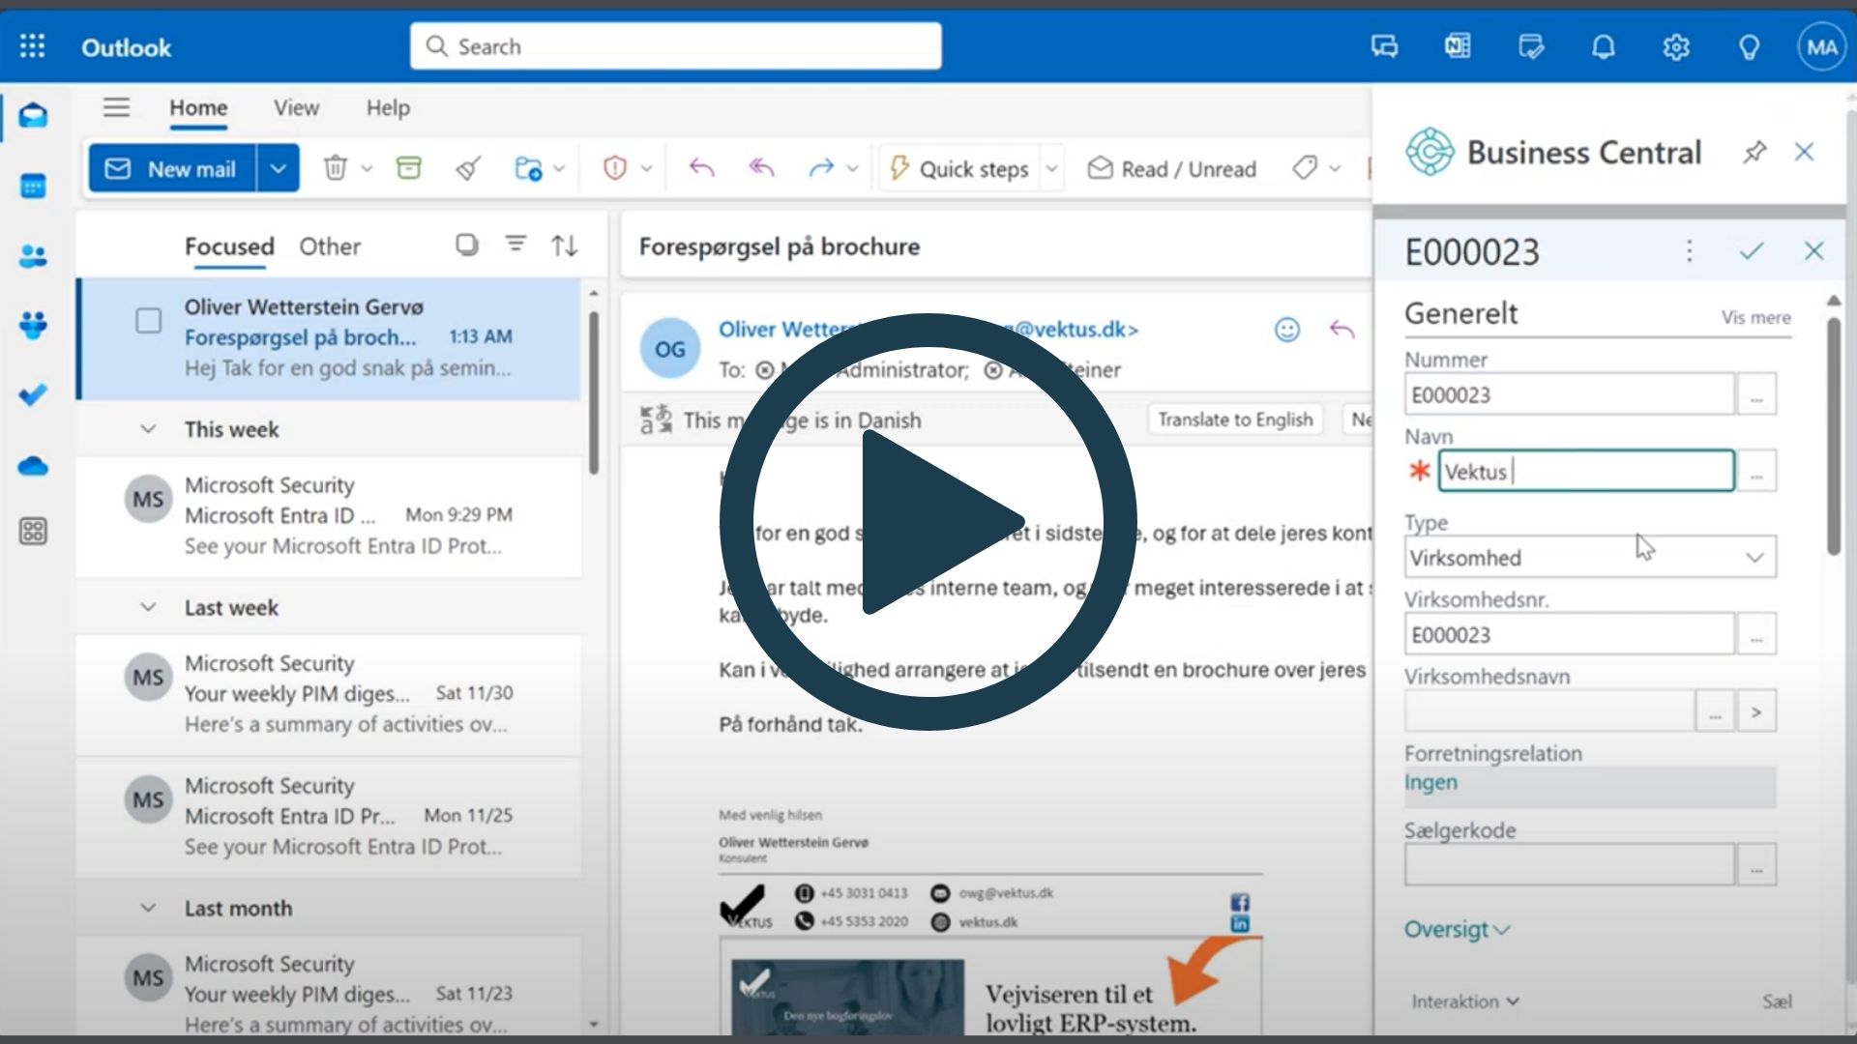
Task: Open the Tips lightbulb icon
Action: pos(1749,46)
